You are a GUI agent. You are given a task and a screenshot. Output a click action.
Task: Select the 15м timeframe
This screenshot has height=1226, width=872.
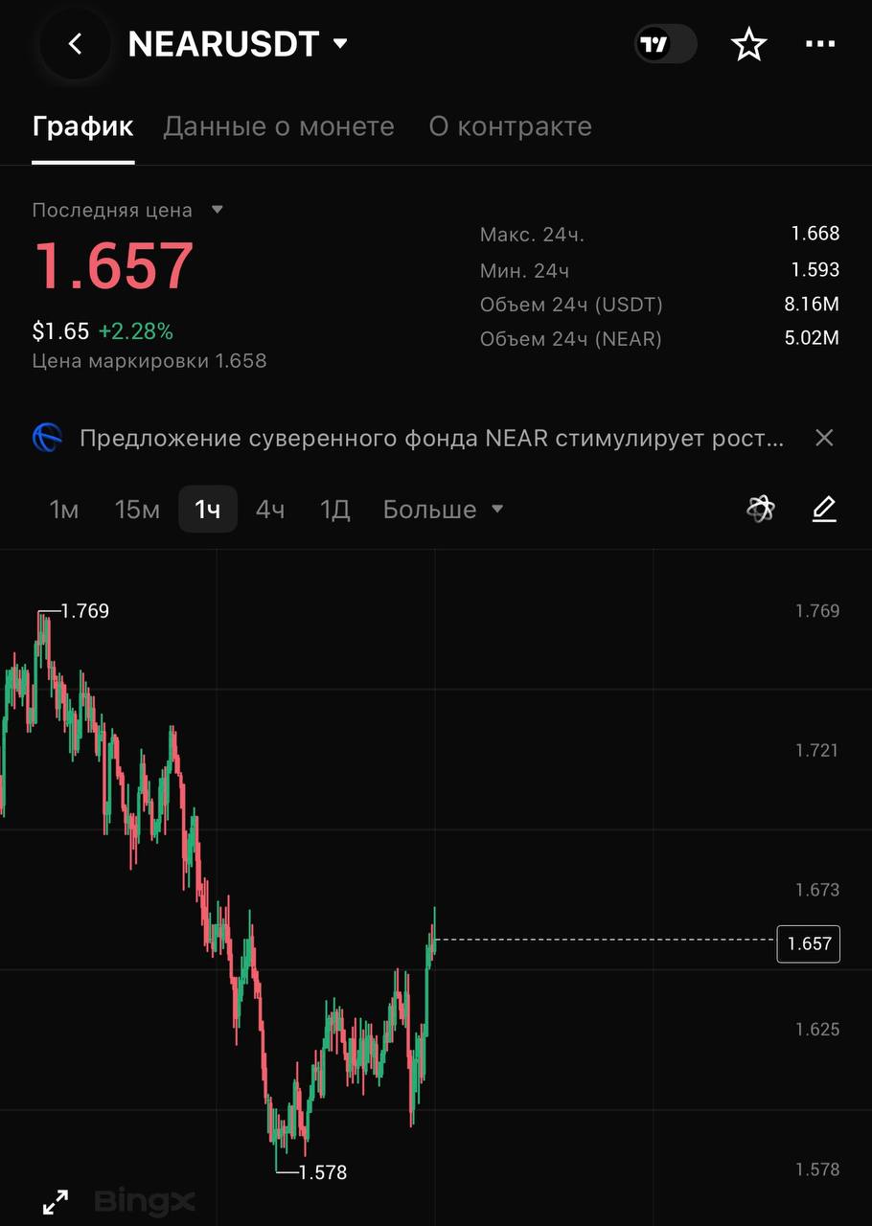pos(137,509)
